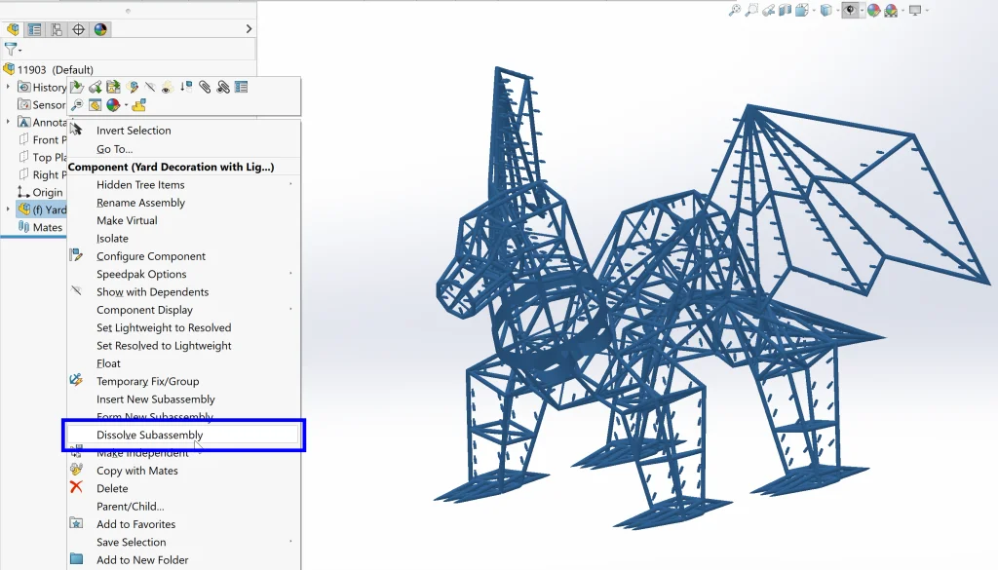Open the DisplayManager color sphere tab
Screen dimensions: 998x570
tap(100, 29)
